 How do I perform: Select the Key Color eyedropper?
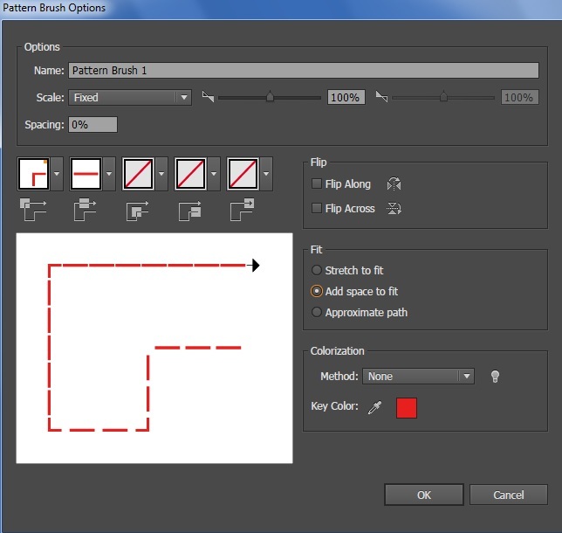click(x=375, y=407)
